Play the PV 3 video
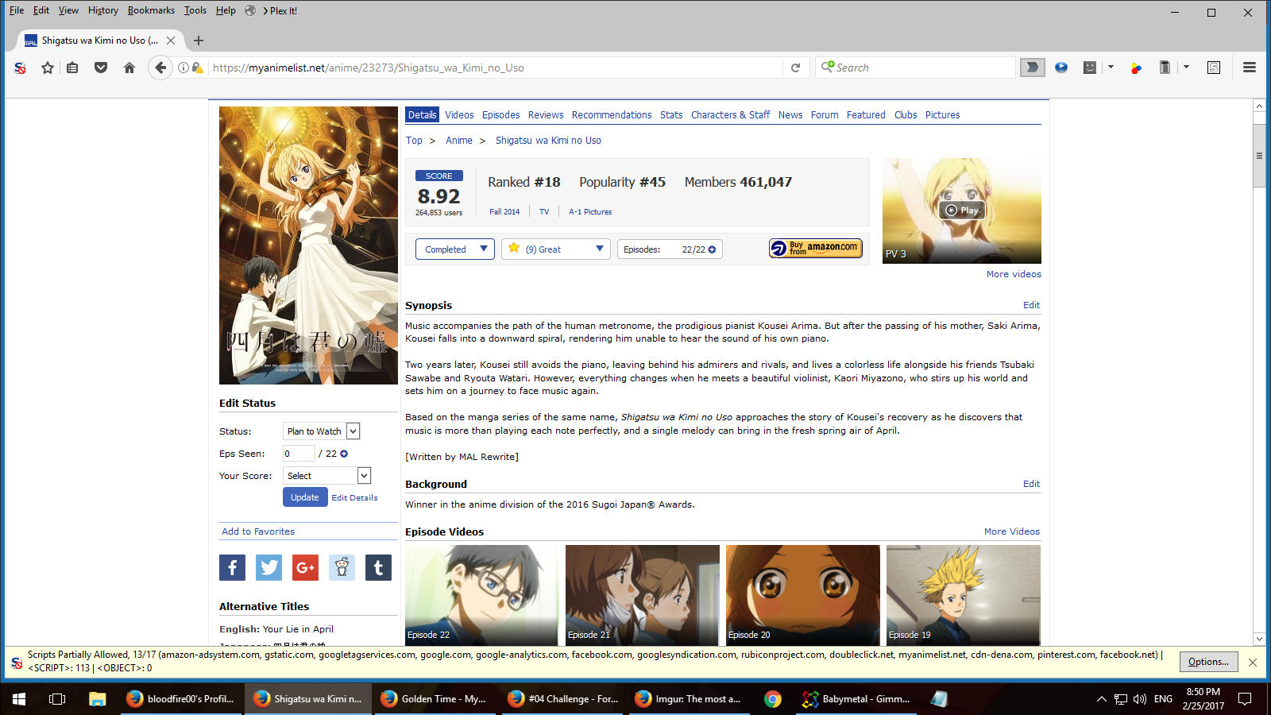 (961, 211)
